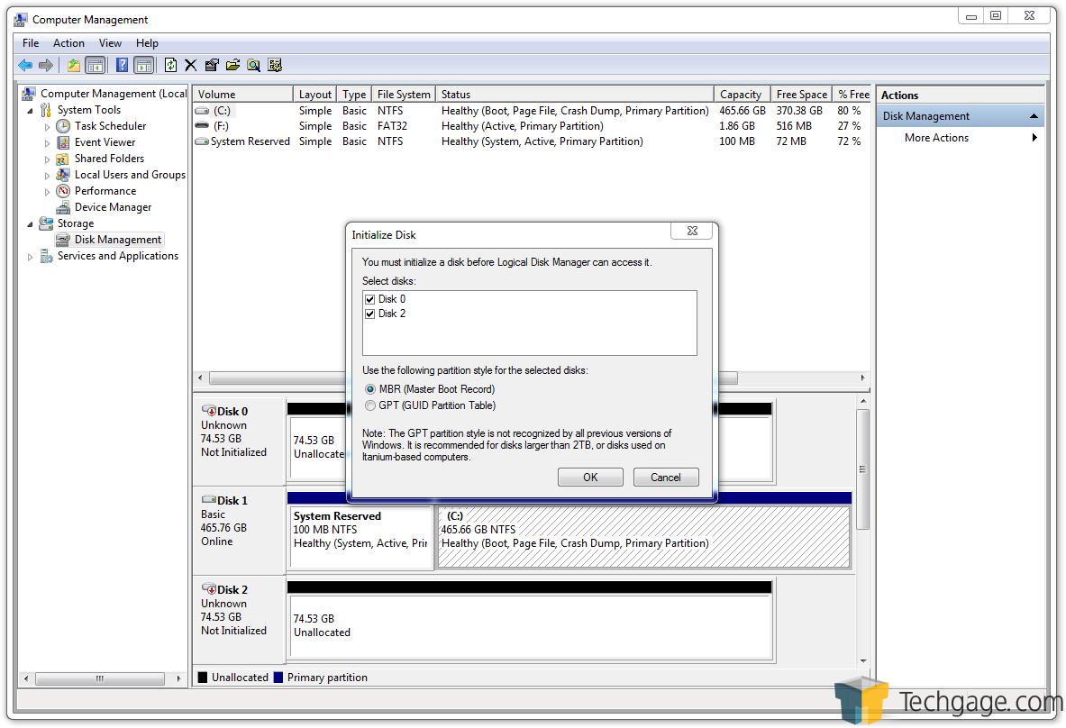This screenshot has height=728, width=1066.
Task: Open More Actions submenu in Actions pane
Action: 937,138
